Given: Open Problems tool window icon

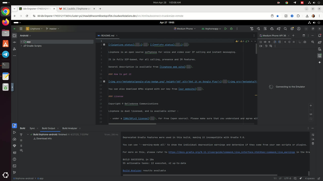Looking at the screenshot, I should pos(14,159).
